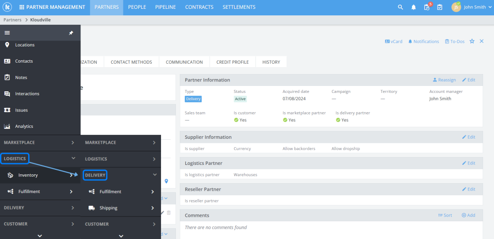Screen dimensions: 494x239
Task: Add a new comment
Action: (x=468, y=215)
